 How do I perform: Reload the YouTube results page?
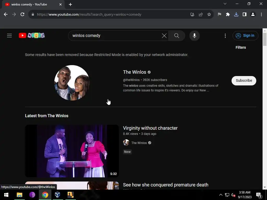tap(22, 15)
